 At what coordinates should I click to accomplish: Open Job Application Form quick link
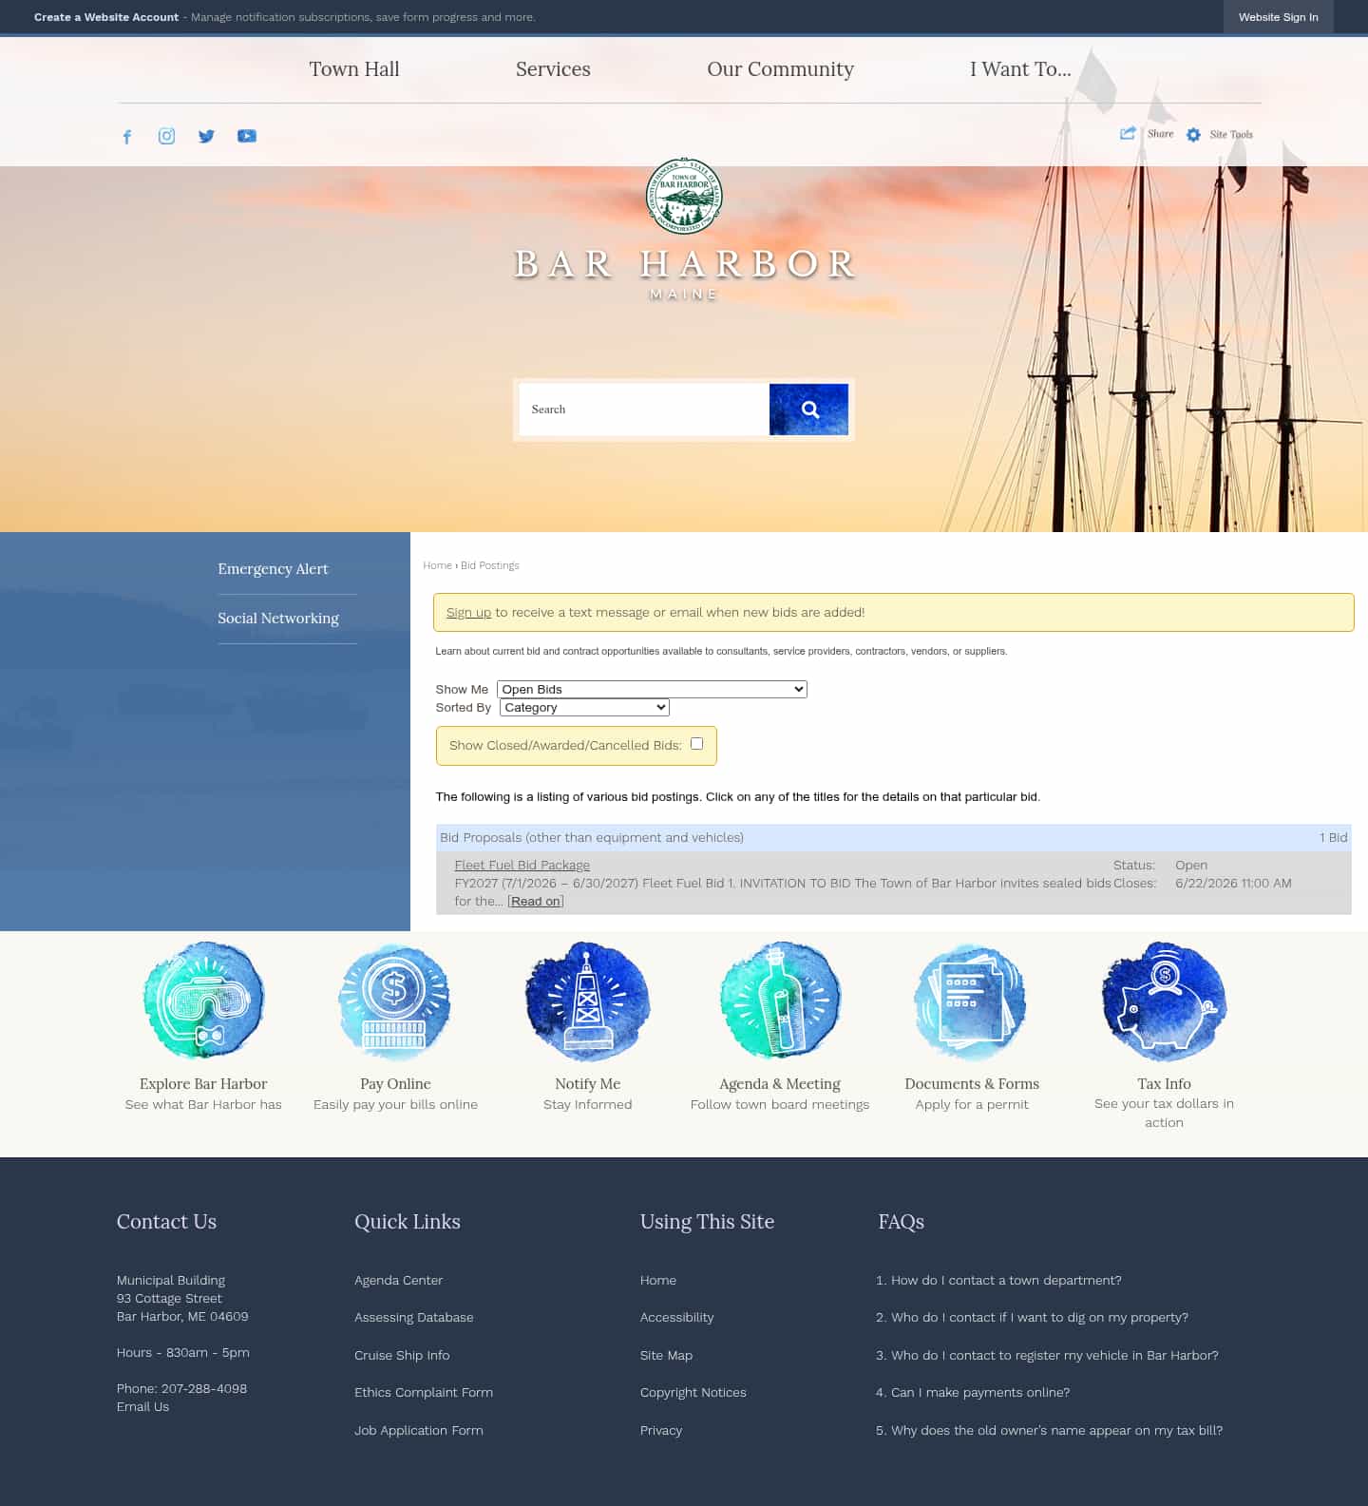pyautogui.click(x=419, y=1430)
